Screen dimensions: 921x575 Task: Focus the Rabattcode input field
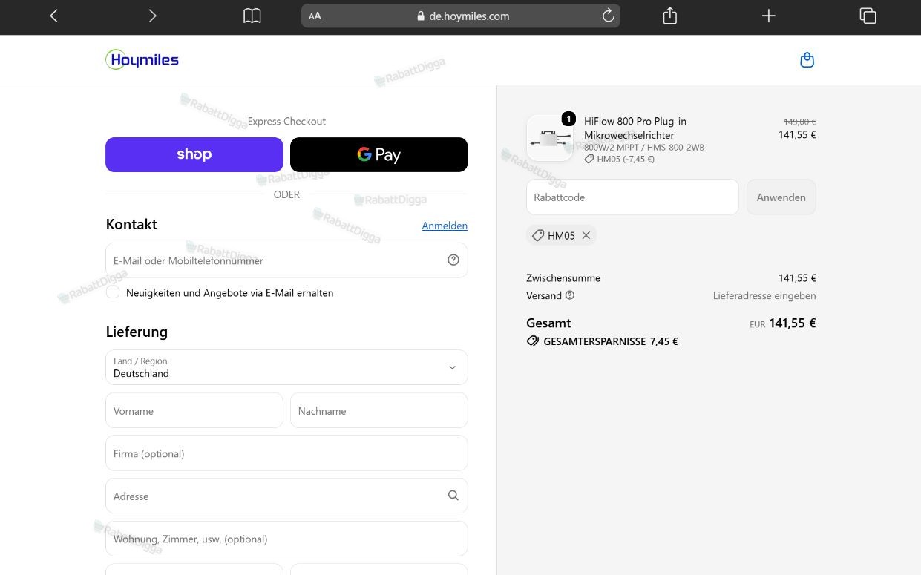point(632,197)
